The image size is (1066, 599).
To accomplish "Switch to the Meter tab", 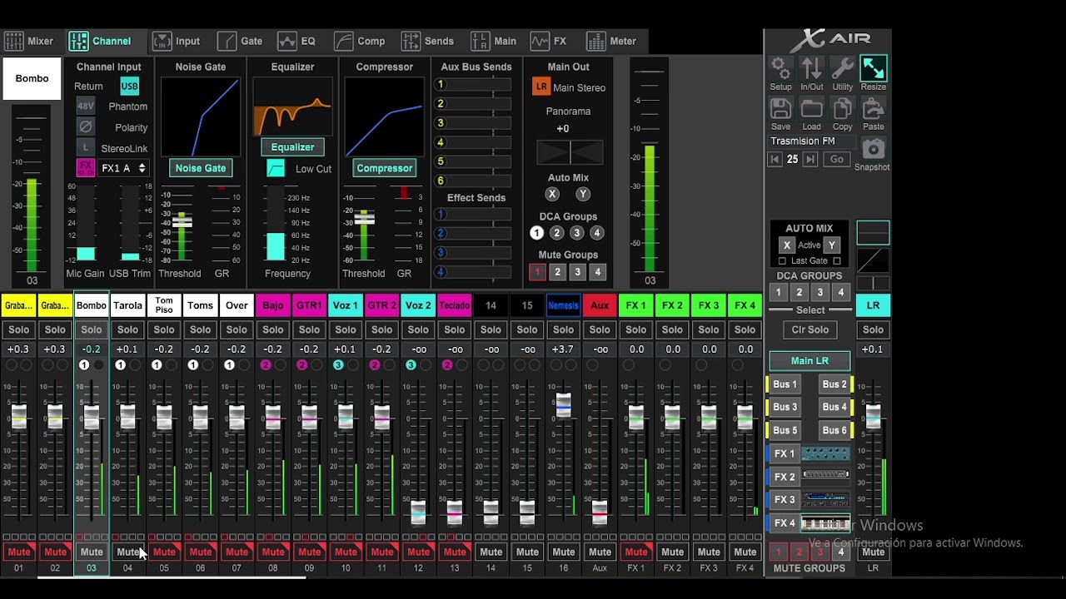I will (x=612, y=41).
